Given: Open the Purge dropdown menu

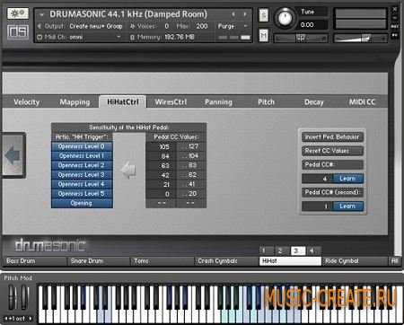Looking at the screenshot, I should [233, 26].
